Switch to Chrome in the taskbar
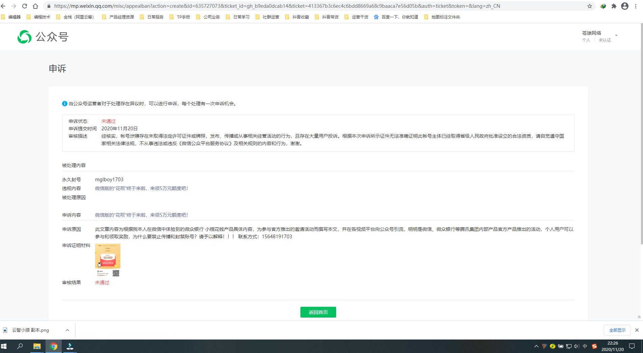This screenshot has height=353, width=643. [54, 346]
